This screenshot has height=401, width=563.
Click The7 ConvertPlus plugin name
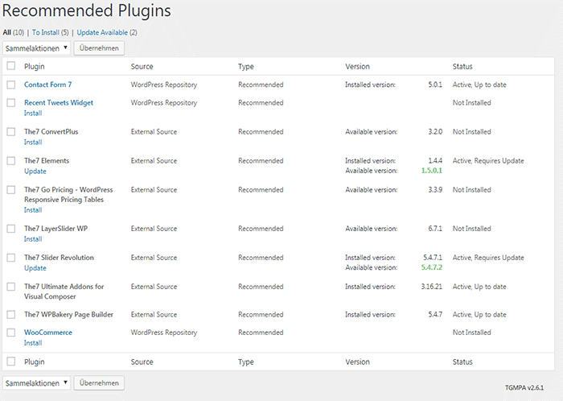coord(51,132)
